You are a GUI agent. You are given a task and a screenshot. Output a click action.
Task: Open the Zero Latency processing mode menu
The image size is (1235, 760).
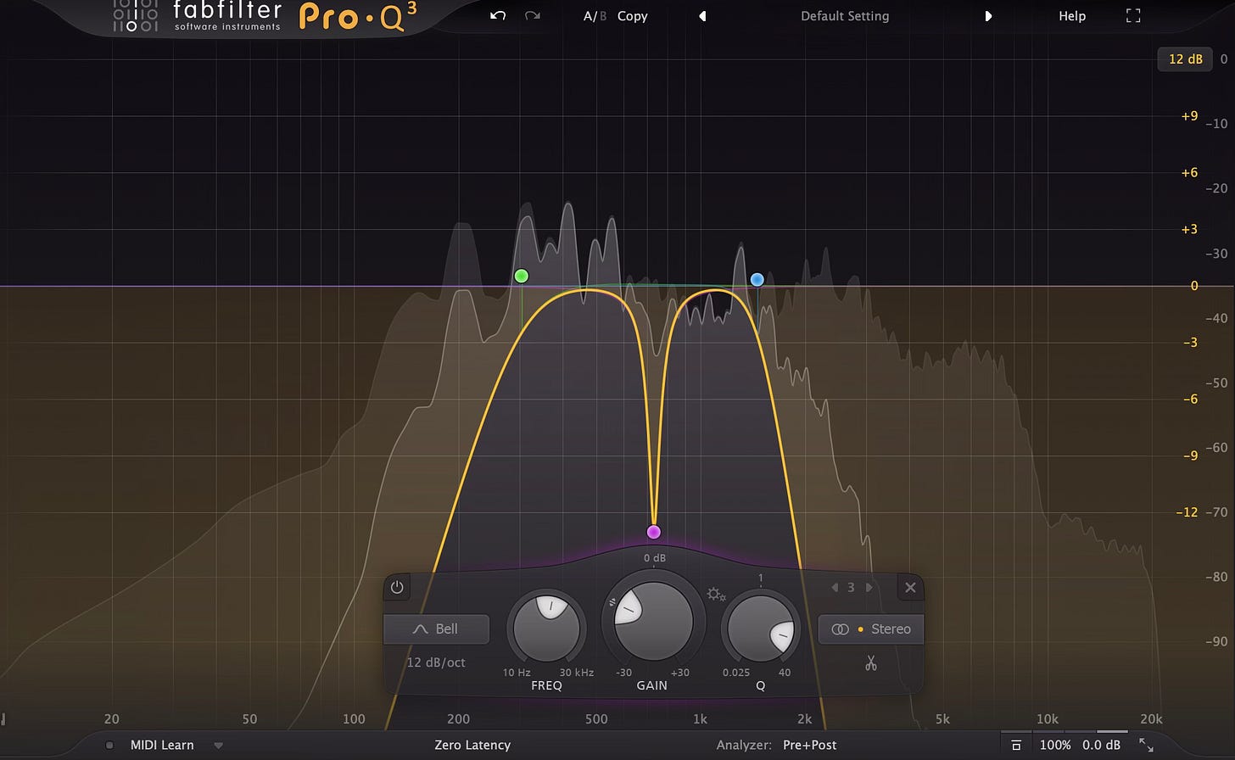click(472, 745)
